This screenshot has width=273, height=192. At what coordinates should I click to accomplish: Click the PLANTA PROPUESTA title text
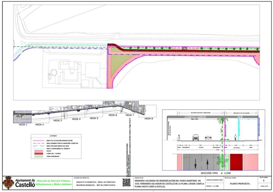[240, 183]
